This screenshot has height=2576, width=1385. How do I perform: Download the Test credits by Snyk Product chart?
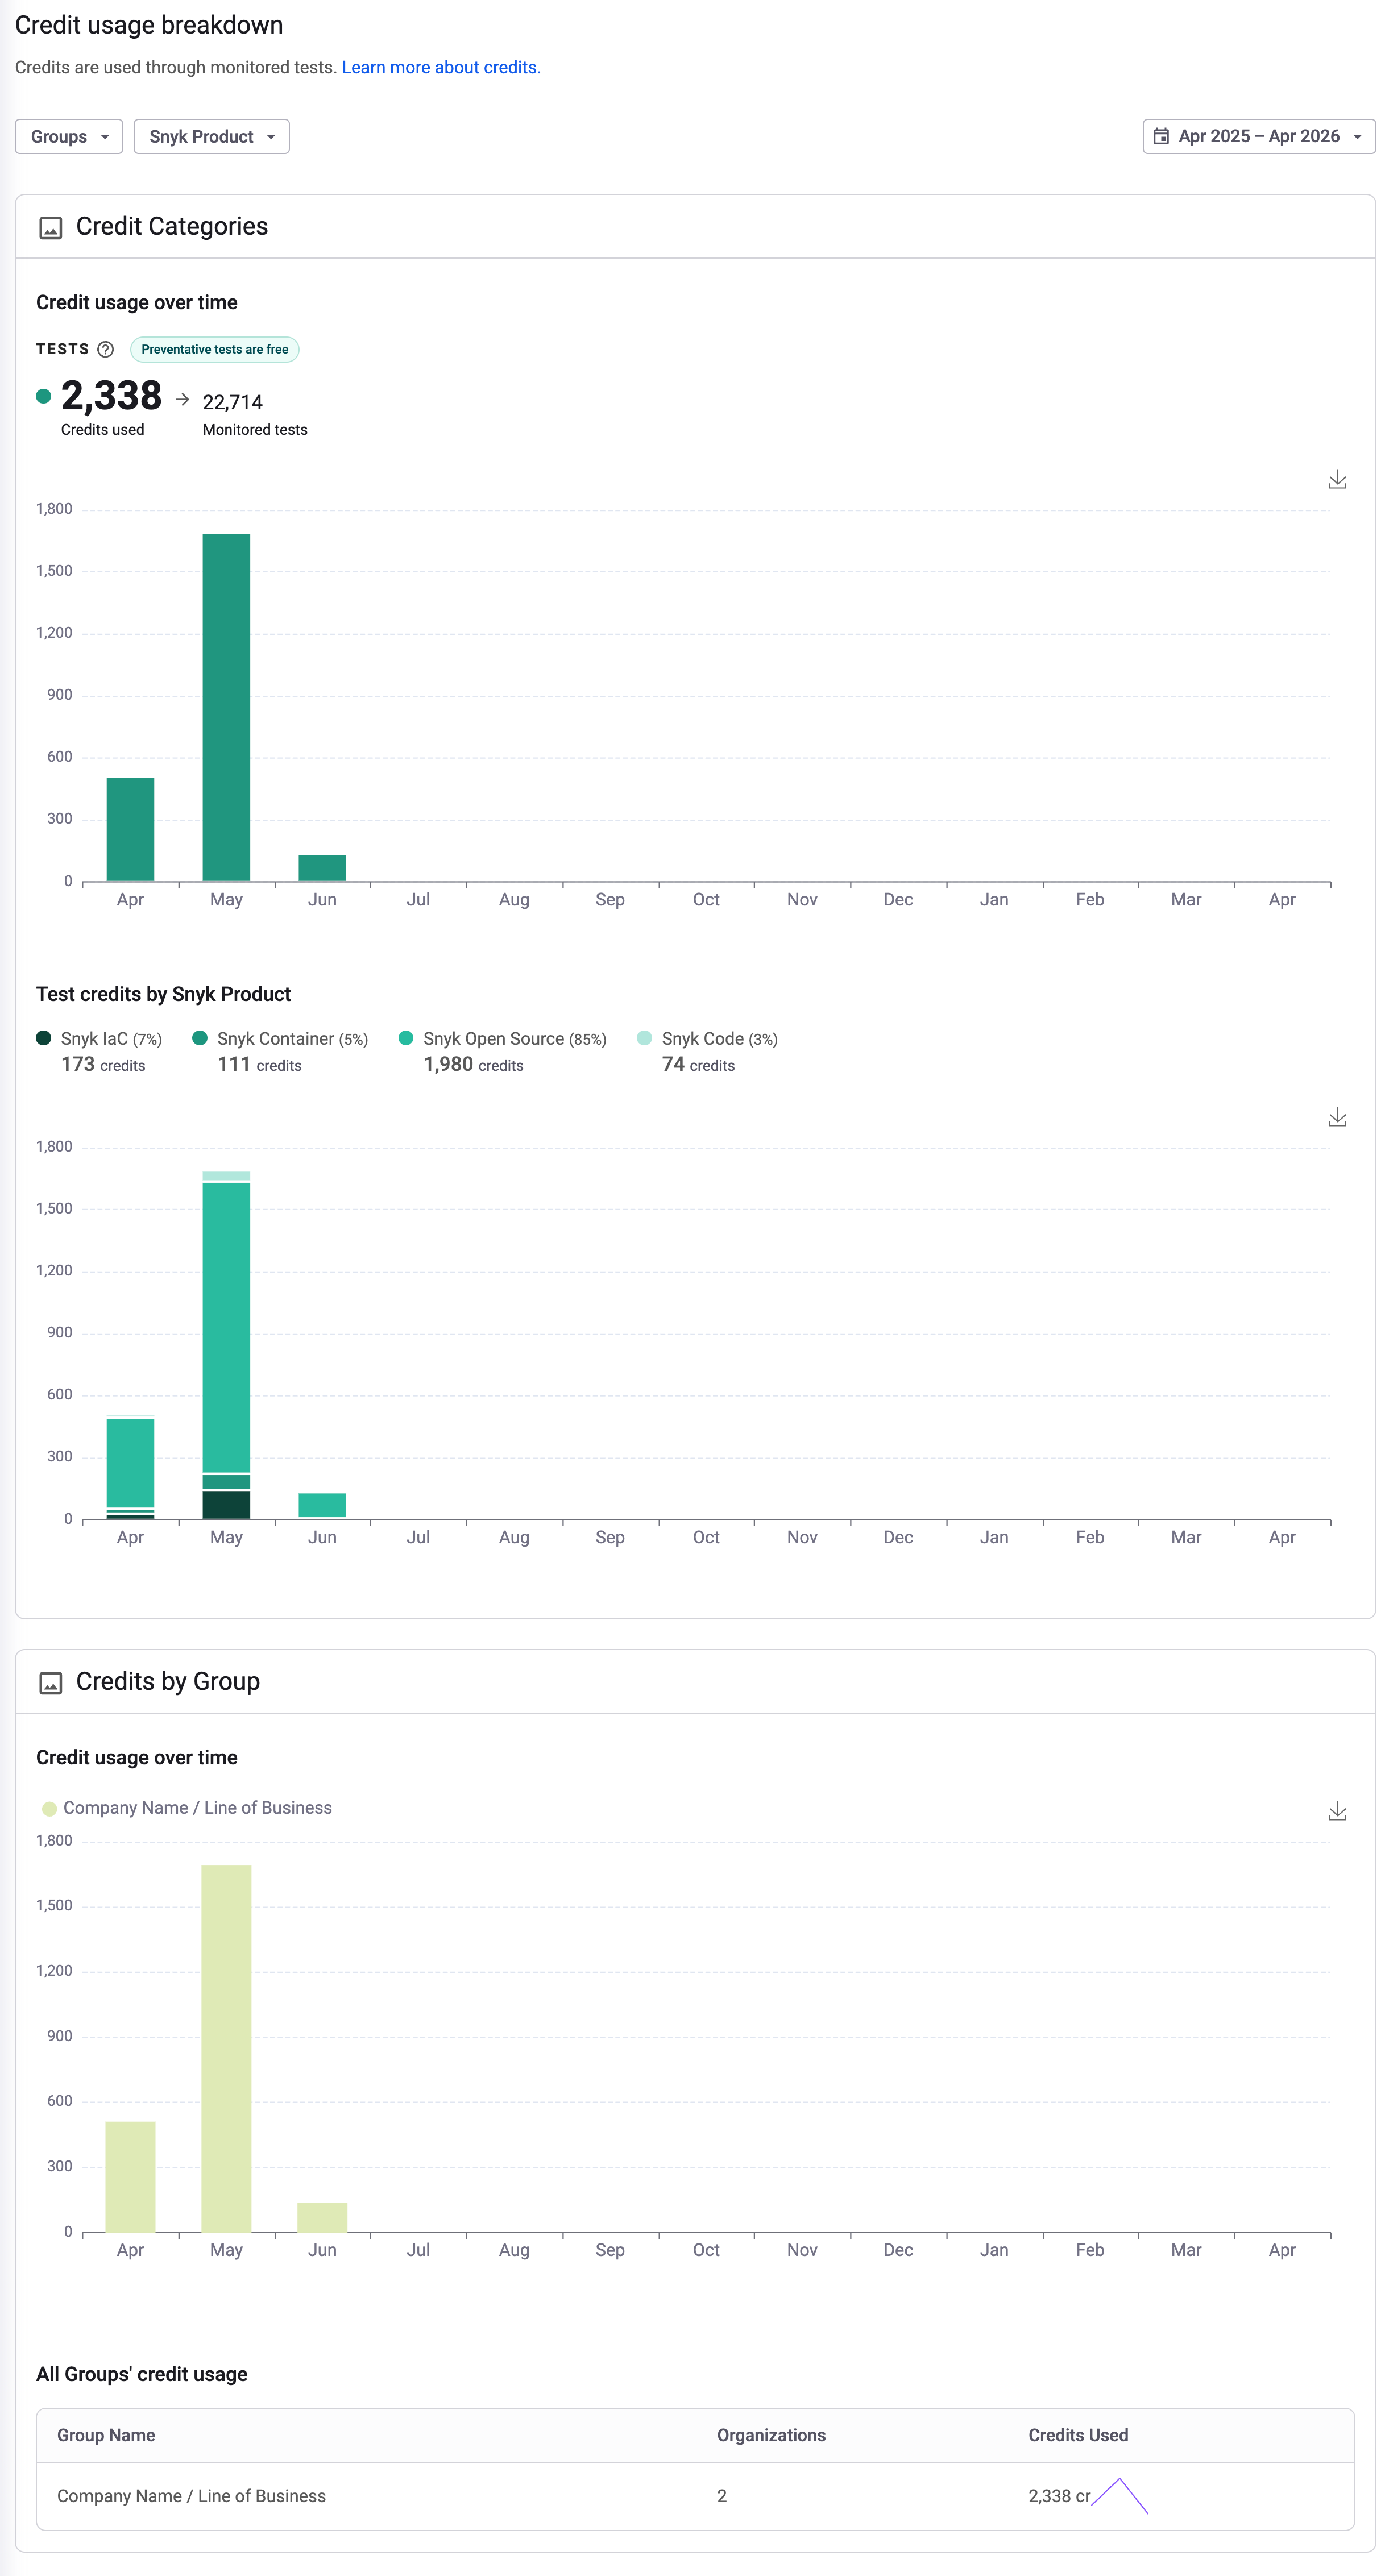(1337, 1117)
